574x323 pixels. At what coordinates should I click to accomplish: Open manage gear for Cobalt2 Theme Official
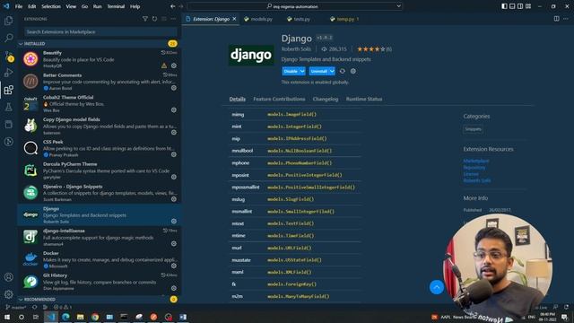coord(174,109)
